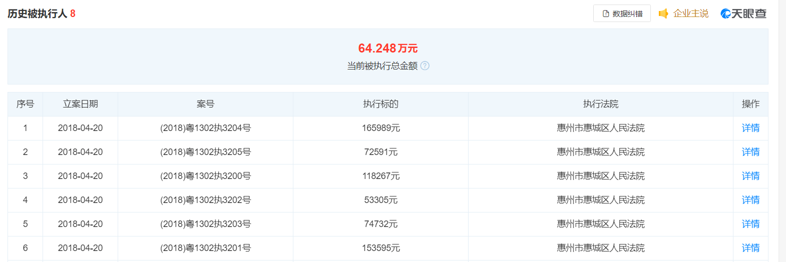The height and width of the screenshot is (262, 786).
Task: Open 详情 for case 粤1302执3204号
Action: (x=750, y=128)
